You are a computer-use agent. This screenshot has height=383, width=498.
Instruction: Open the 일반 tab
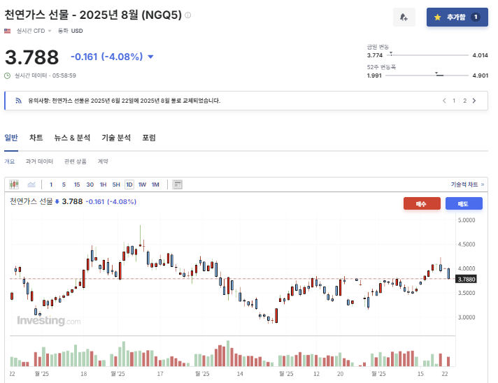pos(11,138)
